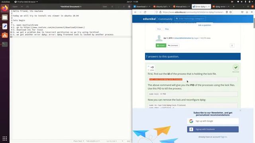Close the Download VNC browser tab
This screenshot has width=255, height=143.
pos(149,7)
